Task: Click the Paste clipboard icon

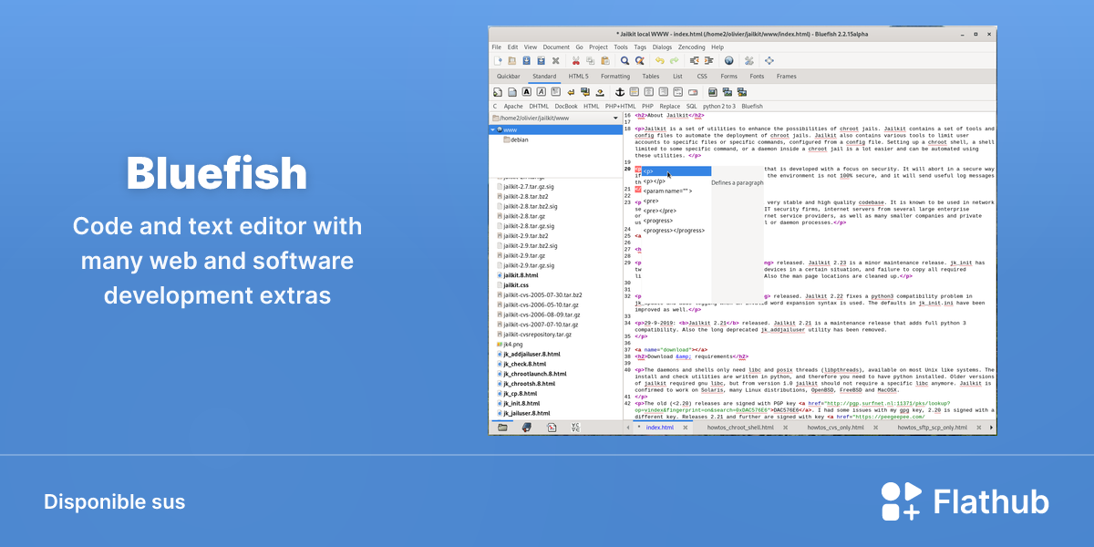Action: click(x=605, y=61)
